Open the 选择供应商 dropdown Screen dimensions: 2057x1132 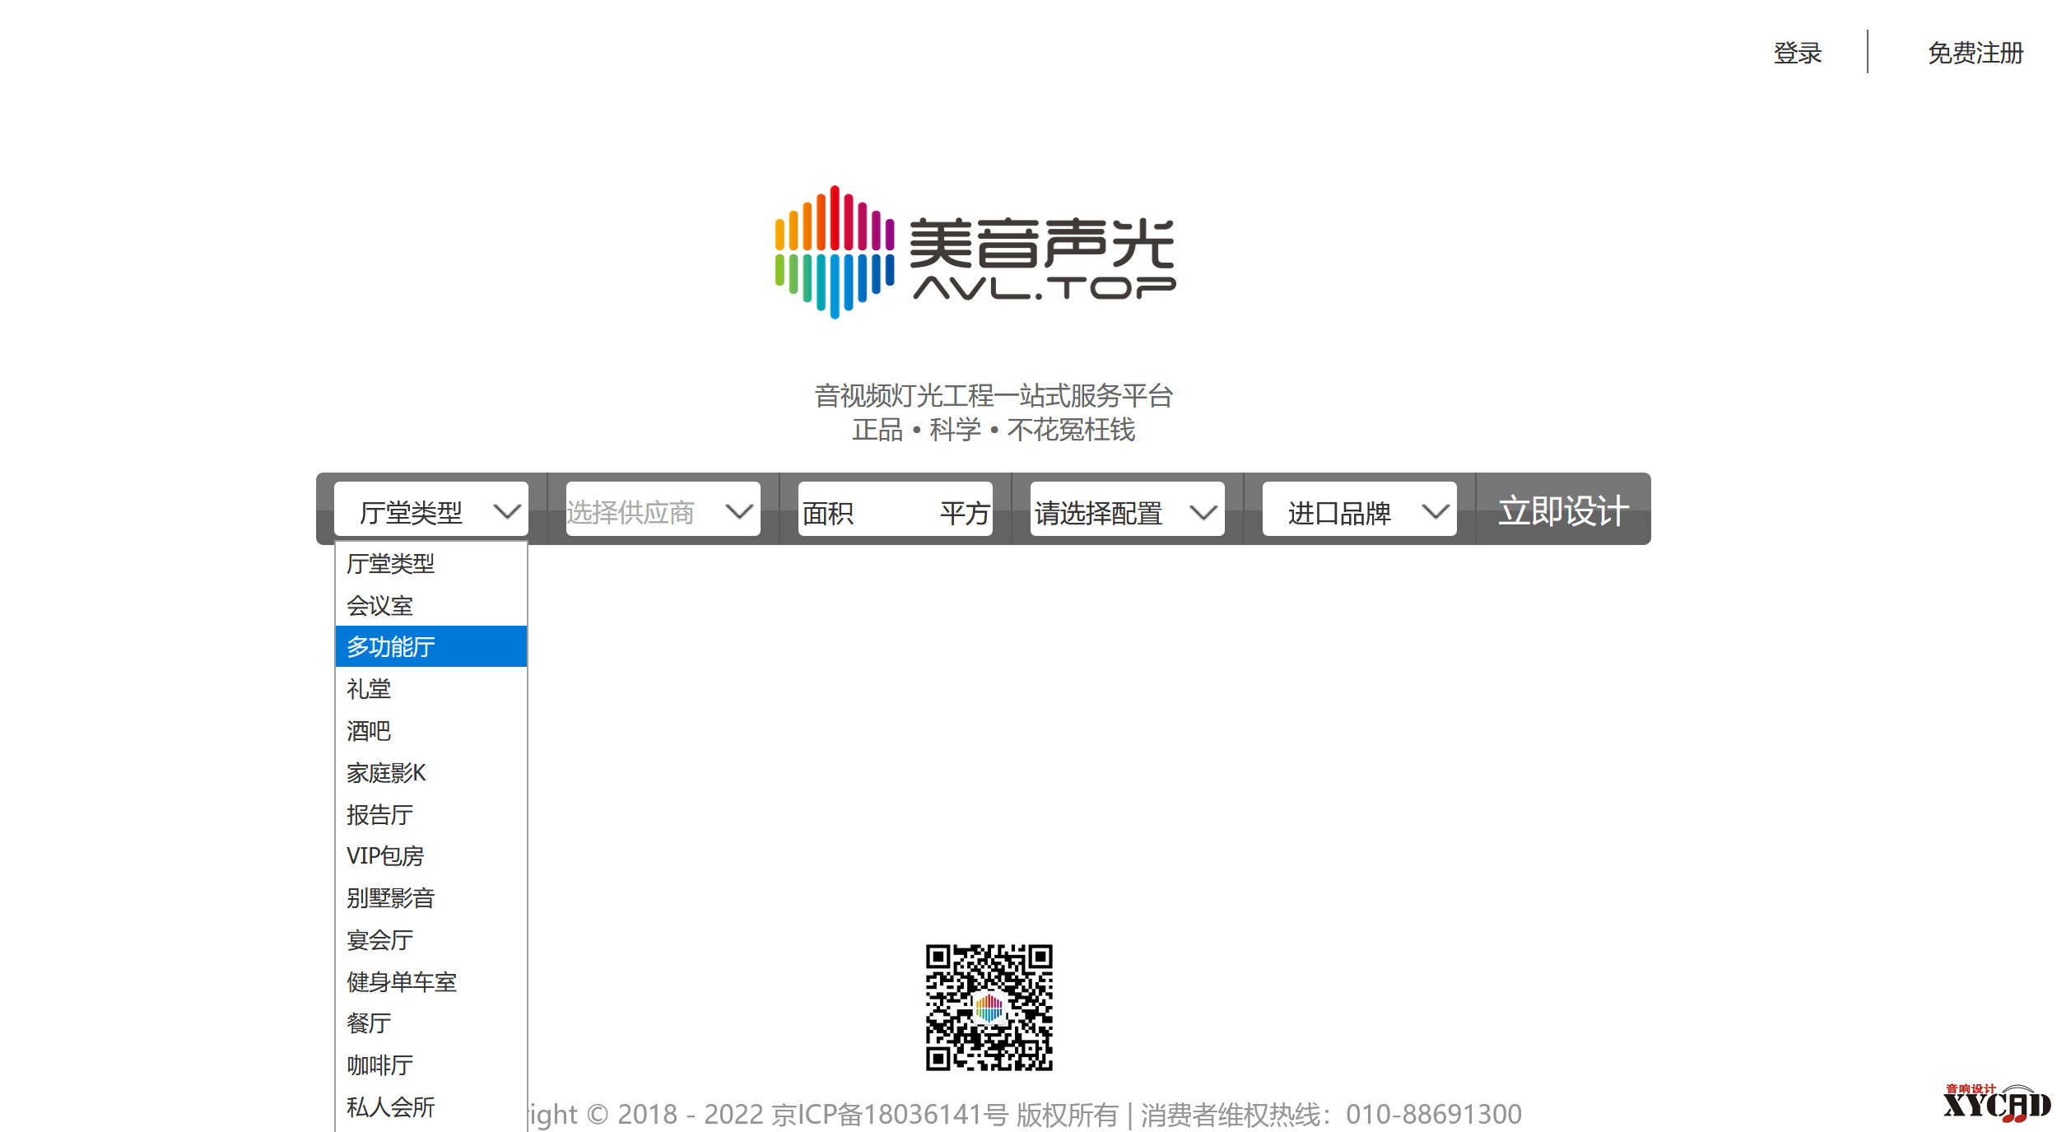pos(663,510)
